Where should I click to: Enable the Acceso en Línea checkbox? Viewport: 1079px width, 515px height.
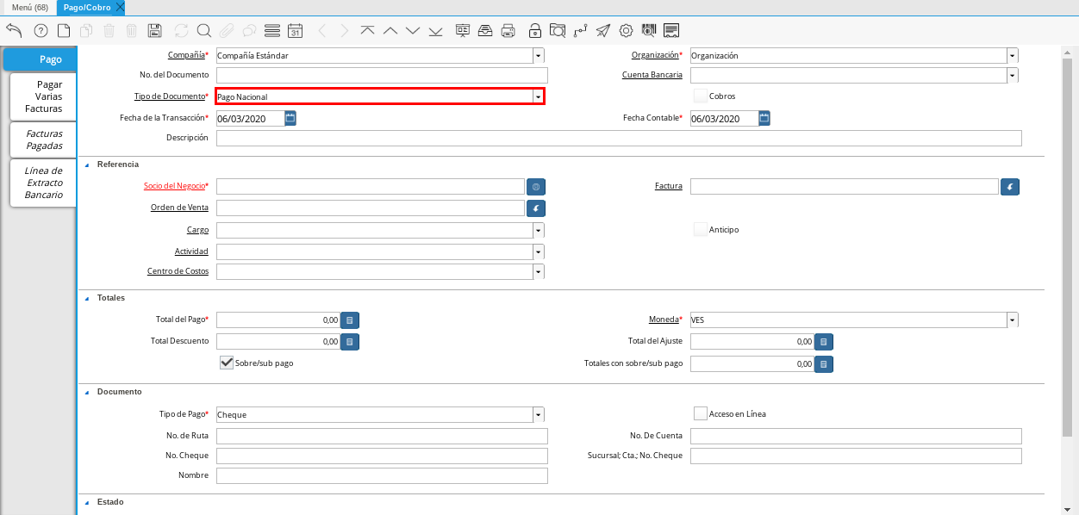(x=701, y=413)
